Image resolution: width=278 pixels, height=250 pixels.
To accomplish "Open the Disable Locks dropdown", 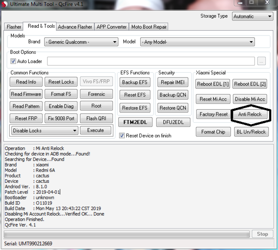I will coord(44,130).
